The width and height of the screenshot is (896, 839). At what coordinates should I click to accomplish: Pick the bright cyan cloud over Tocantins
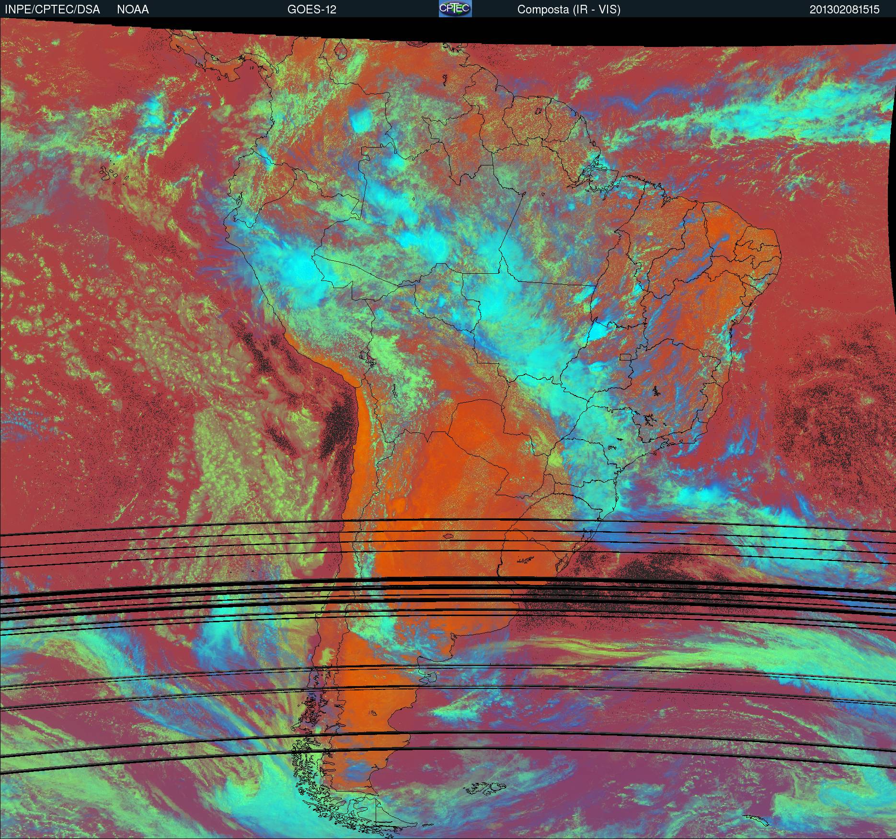pyautogui.click(x=598, y=330)
